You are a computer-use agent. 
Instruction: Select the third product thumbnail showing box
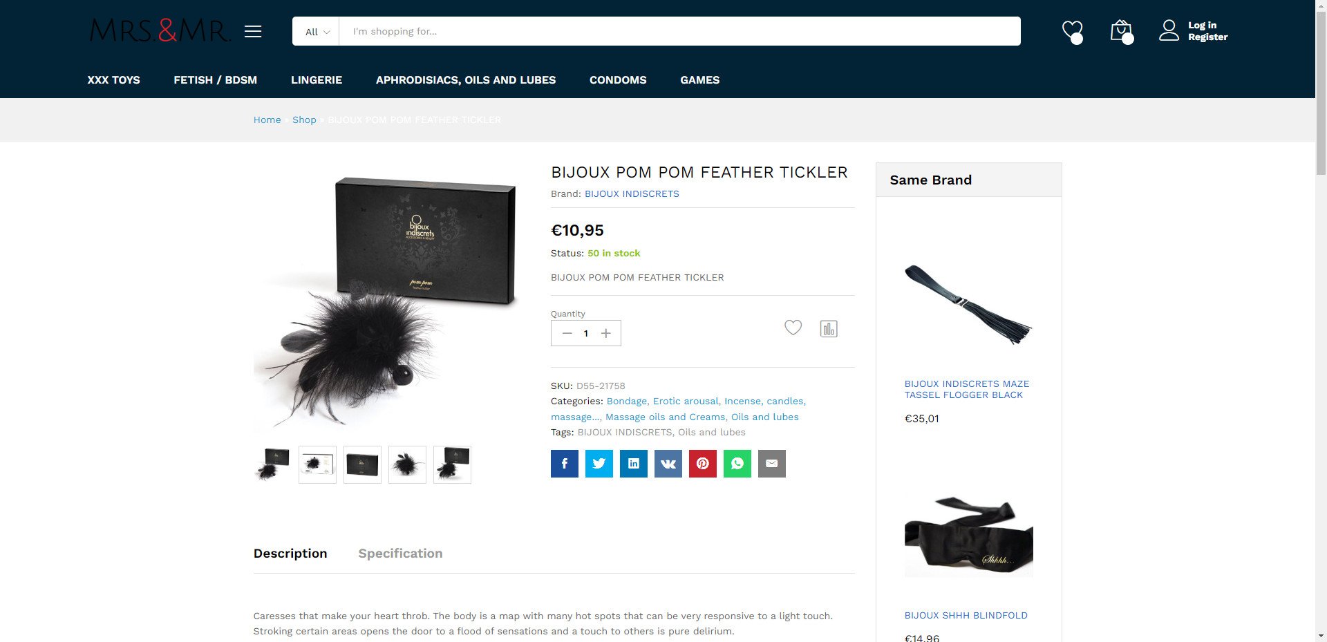(362, 464)
